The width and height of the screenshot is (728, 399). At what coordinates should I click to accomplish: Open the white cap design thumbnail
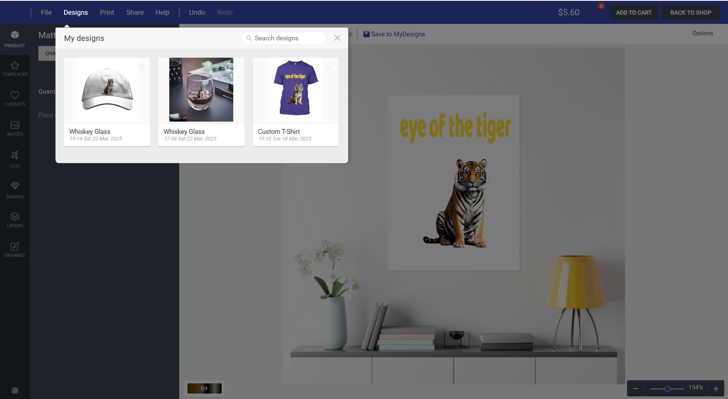(107, 90)
